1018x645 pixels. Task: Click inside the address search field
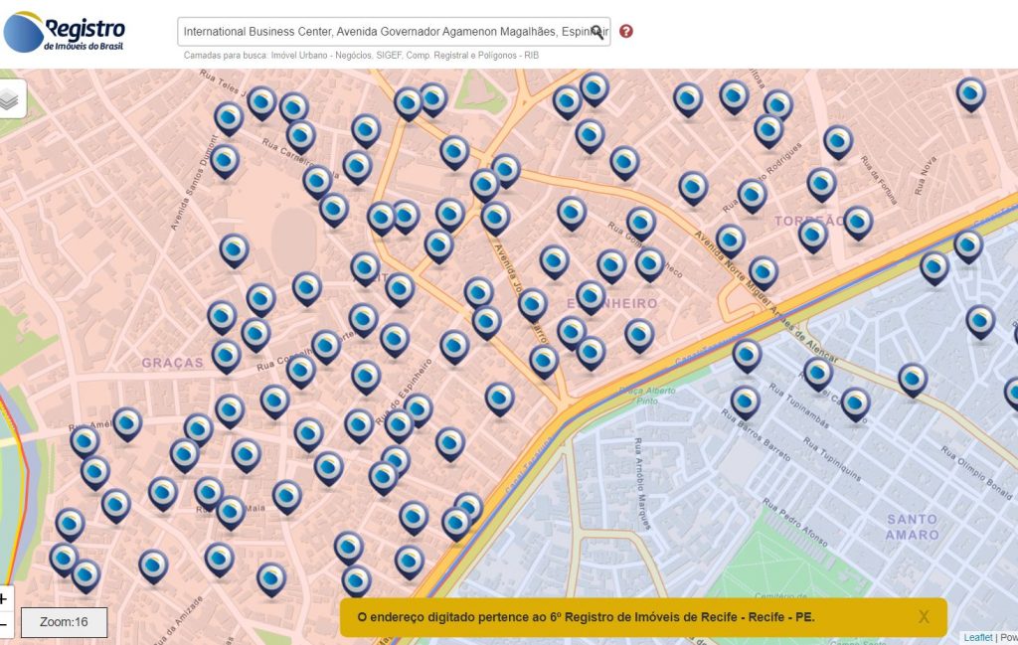[383, 32]
